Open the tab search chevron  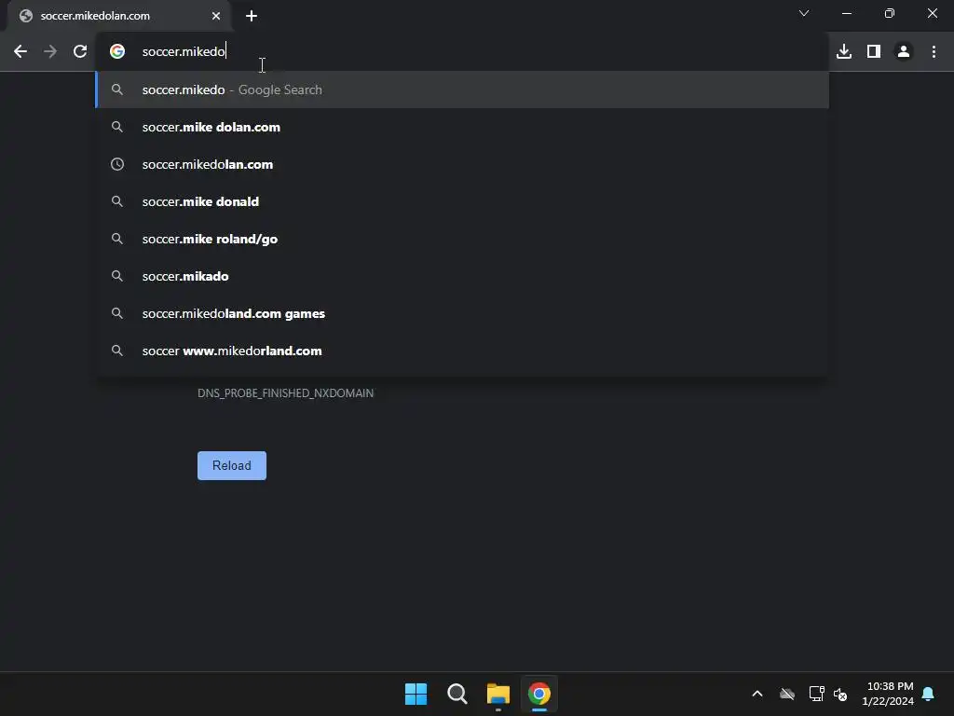point(804,13)
